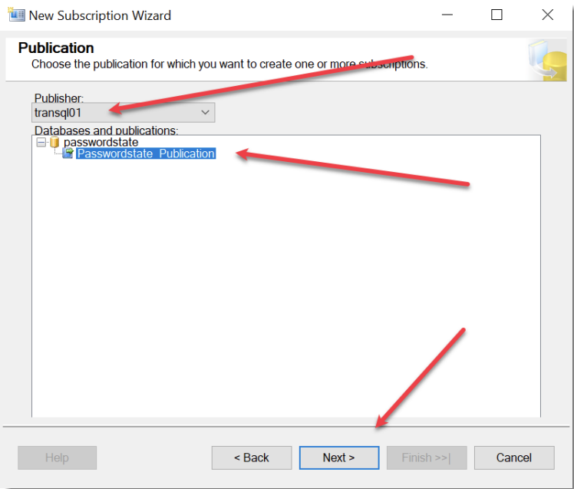Image resolution: width=574 pixels, height=489 pixels.
Task: Maximize the wizard window
Action: pyautogui.click(x=496, y=15)
